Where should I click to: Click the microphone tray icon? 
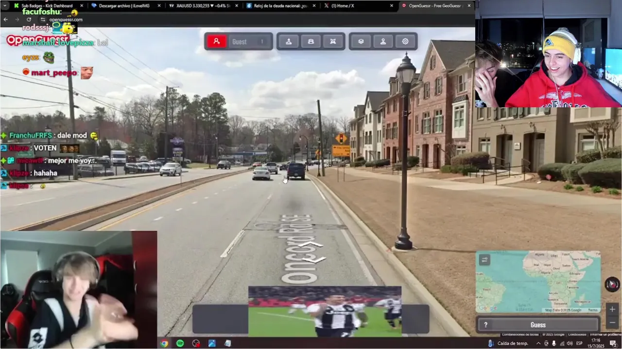tap(554, 343)
